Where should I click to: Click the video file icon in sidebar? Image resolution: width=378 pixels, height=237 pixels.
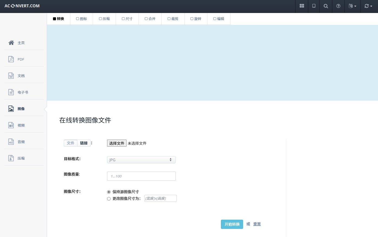tap(11, 125)
